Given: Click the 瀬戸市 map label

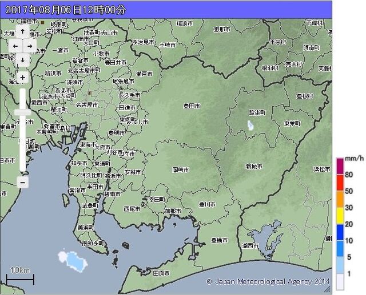Looking at the screenshot, I should click(x=144, y=74).
